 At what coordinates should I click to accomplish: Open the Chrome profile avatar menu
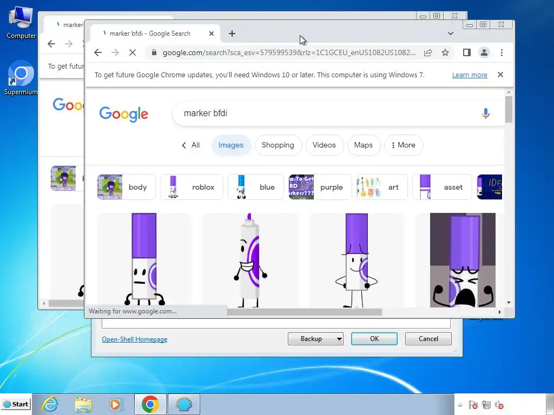pyautogui.click(x=484, y=52)
